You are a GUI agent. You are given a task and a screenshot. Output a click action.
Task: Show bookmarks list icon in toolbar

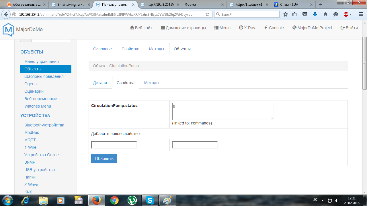coord(295,14)
